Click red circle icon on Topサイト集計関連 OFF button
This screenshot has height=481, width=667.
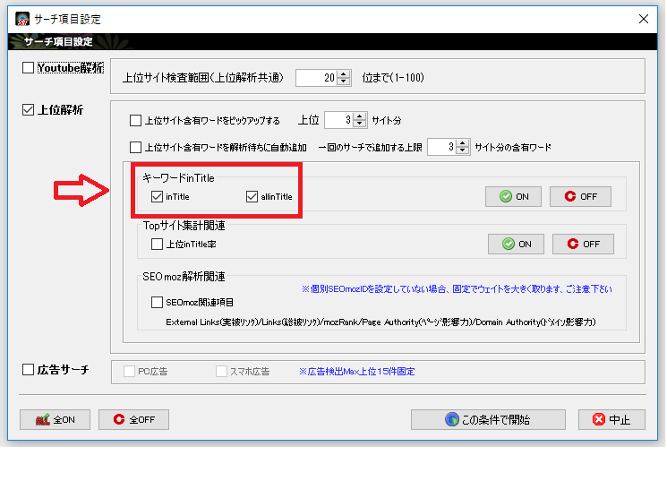point(573,244)
